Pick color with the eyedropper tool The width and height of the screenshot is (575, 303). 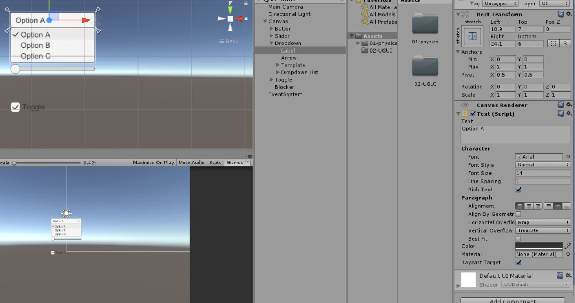coord(567,246)
